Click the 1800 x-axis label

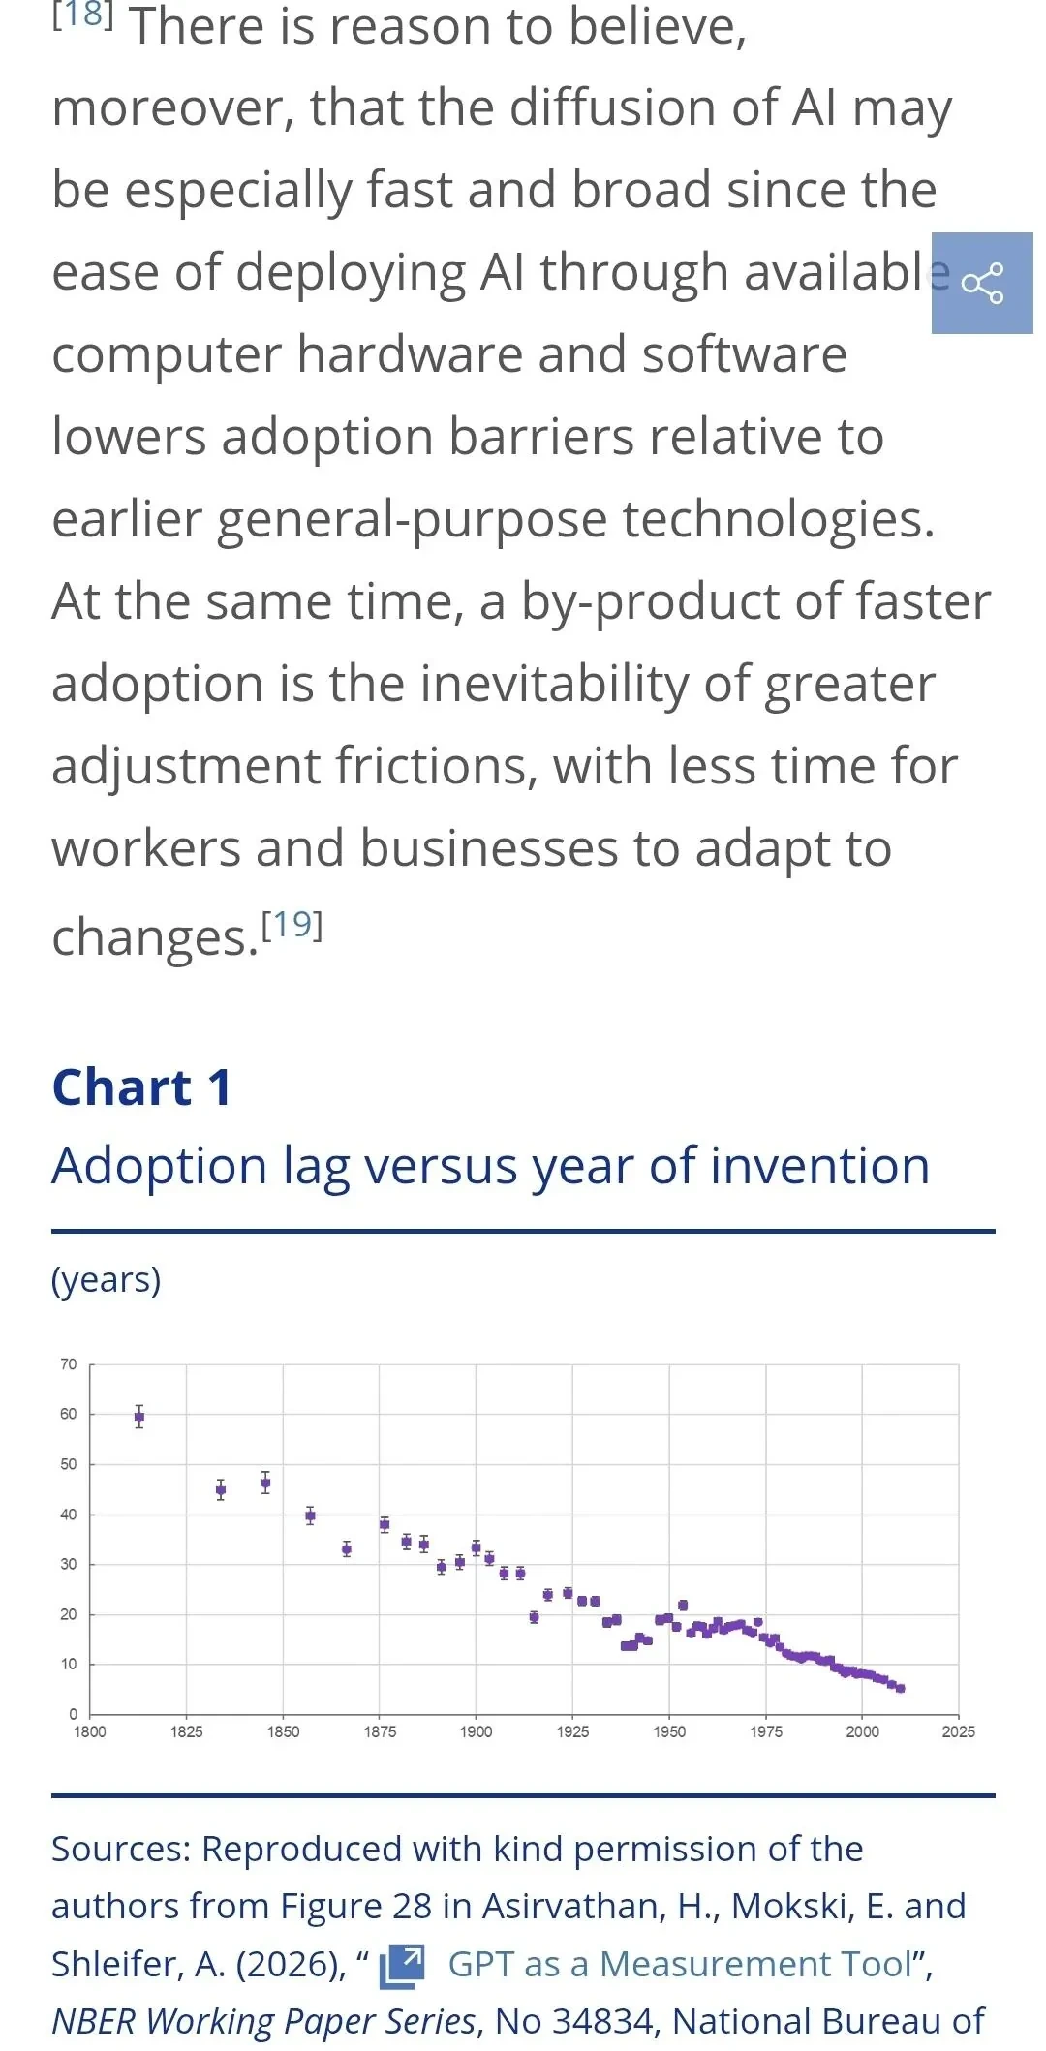(x=90, y=1731)
